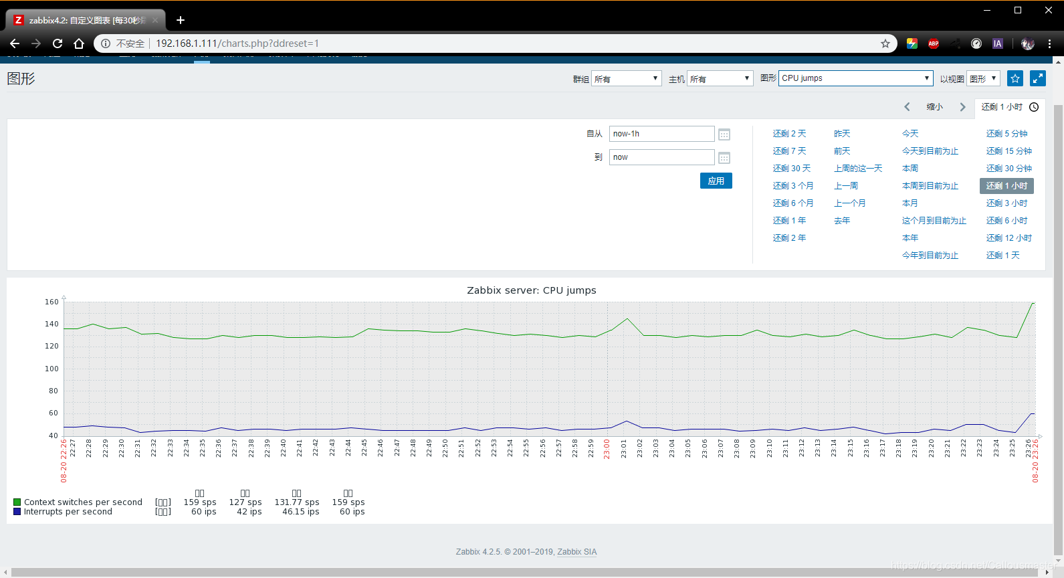Shift time period forward with right chevron

pos(962,107)
